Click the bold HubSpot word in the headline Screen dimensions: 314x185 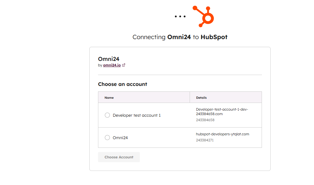[214, 37]
